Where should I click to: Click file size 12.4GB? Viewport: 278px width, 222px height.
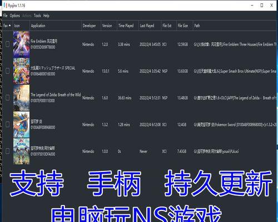[182, 124]
